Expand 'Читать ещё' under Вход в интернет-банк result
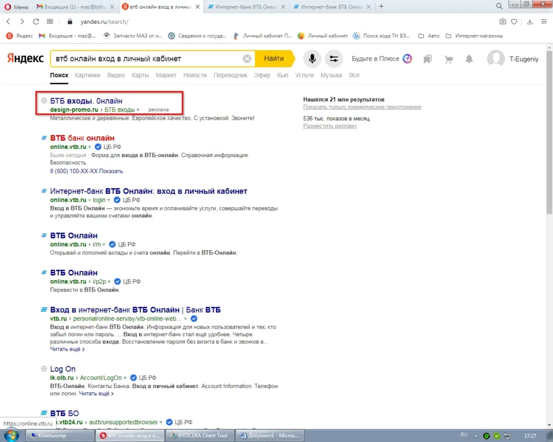The height and width of the screenshot is (442, 553). [67, 349]
